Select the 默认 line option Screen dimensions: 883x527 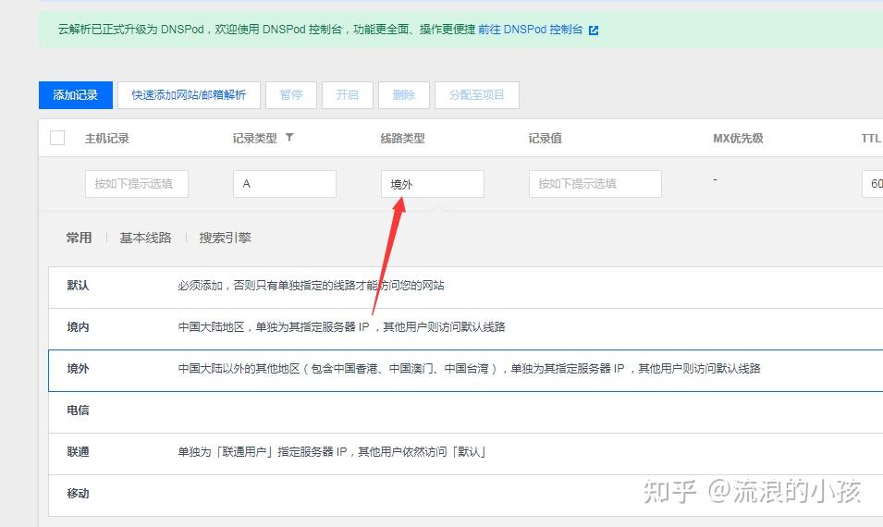coord(466,288)
